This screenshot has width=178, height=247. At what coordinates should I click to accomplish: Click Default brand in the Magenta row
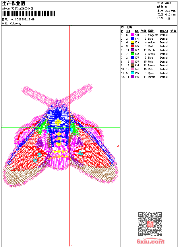pos(164,35)
